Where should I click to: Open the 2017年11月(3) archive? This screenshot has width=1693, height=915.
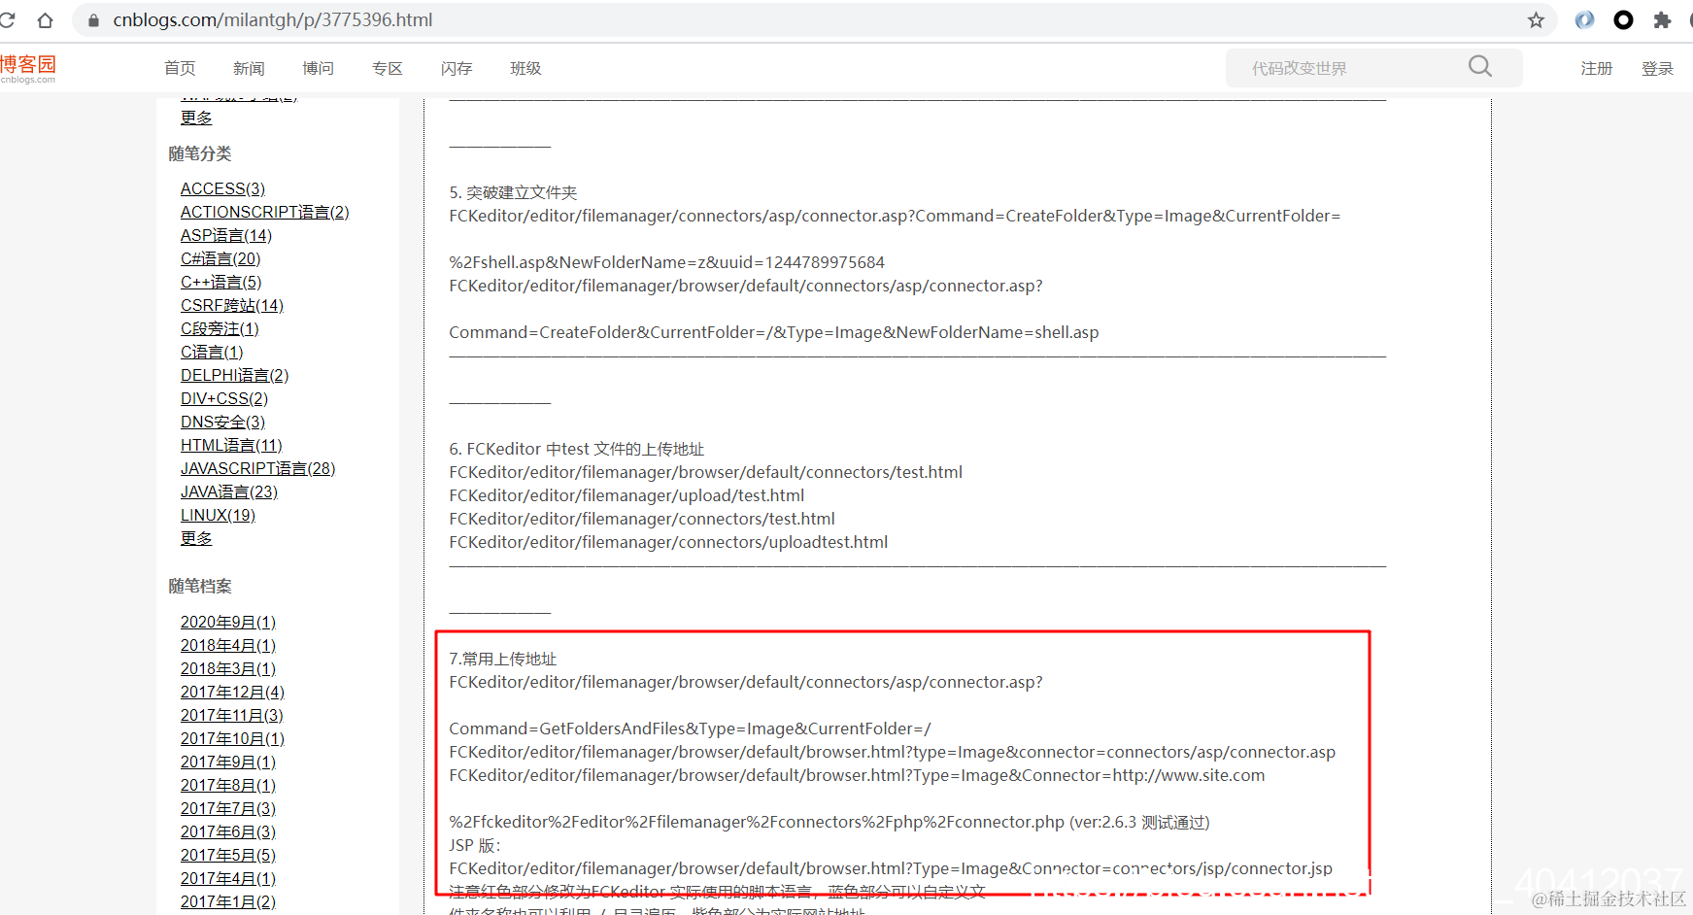point(232,715)
